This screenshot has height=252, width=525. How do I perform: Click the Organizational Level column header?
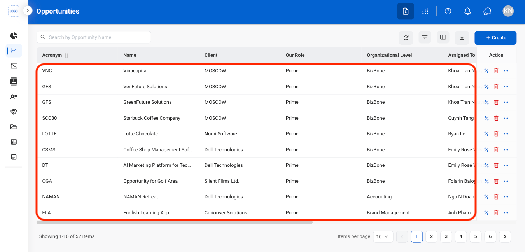point(389,55)
